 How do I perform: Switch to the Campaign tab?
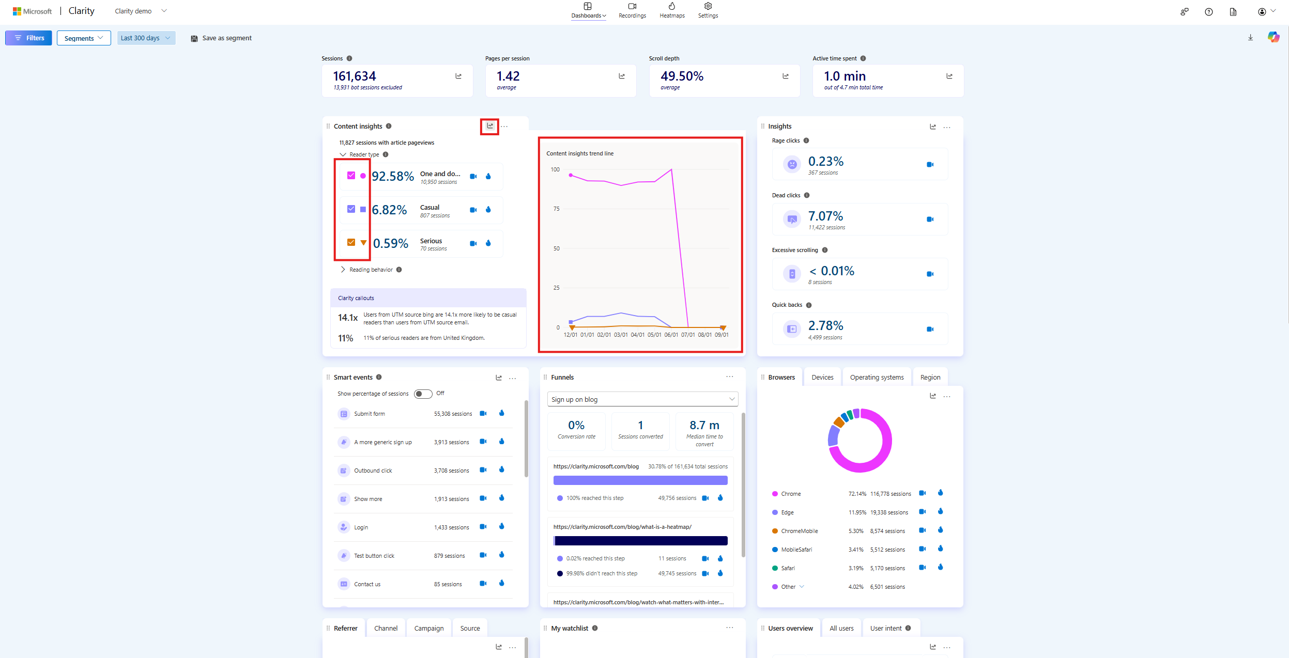coord(428,628)
